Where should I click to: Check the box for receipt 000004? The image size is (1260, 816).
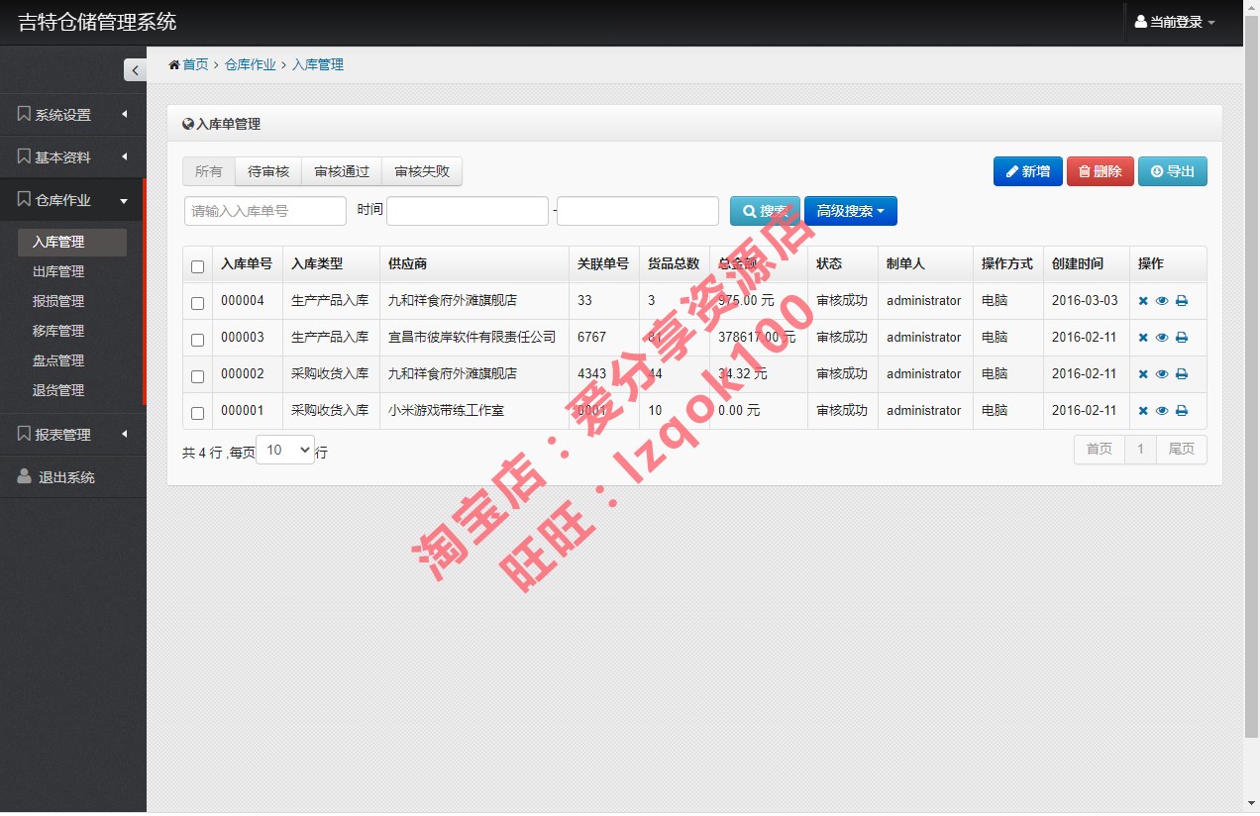coord(197,303)
